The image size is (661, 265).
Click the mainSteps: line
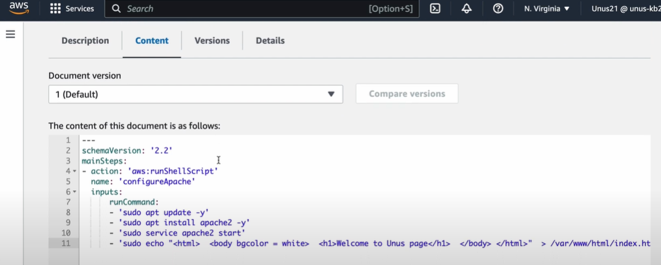coord(104,161)
